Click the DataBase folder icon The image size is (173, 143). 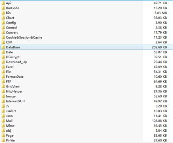(x=3, y=47)
